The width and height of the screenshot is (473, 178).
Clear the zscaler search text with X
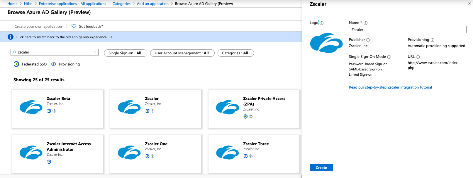point(95,52)
